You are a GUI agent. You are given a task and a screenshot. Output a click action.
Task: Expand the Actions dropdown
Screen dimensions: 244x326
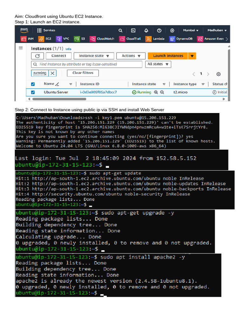click(x=131, y=56)
